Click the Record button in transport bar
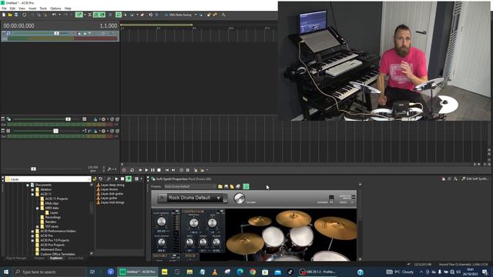This screenshot has height=277, width=493. (124, 170)
